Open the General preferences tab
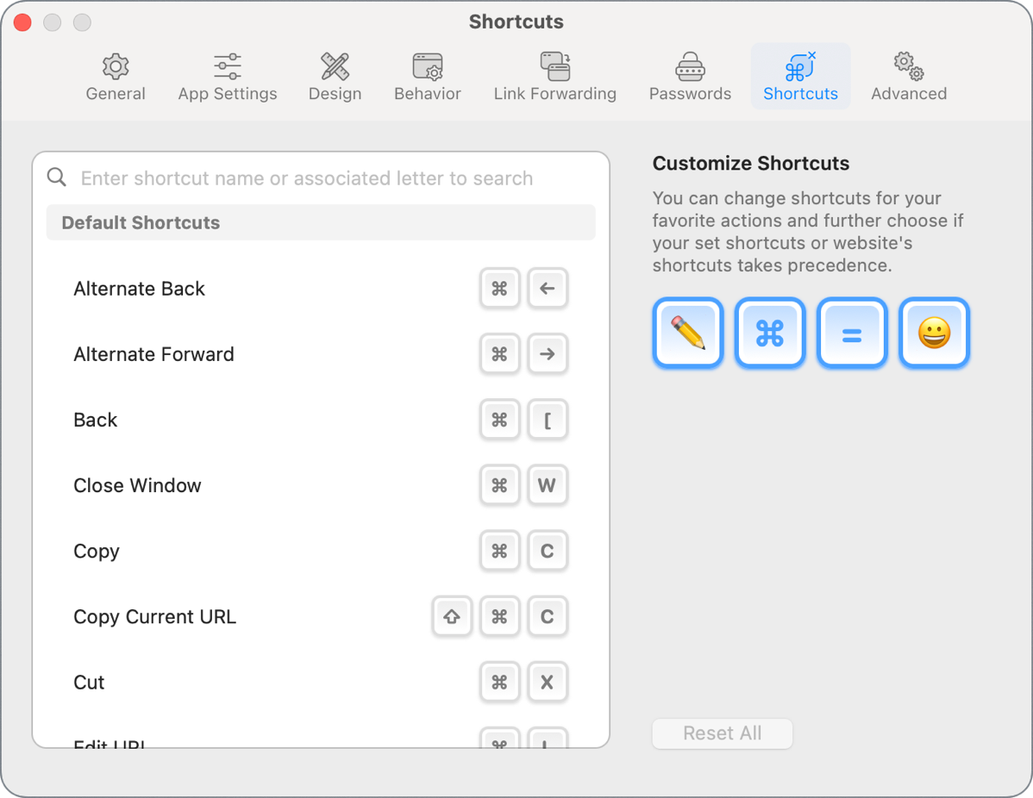1033x798 pixels. click(x=116, y=76)
